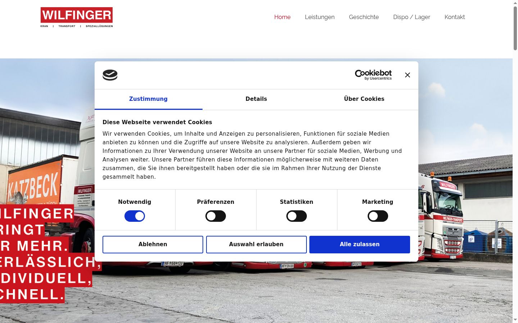The height and width of the screenshot is (323, 518).
Task: Click the 'Statistiken' label text
Action: click(x=296, y=202)
